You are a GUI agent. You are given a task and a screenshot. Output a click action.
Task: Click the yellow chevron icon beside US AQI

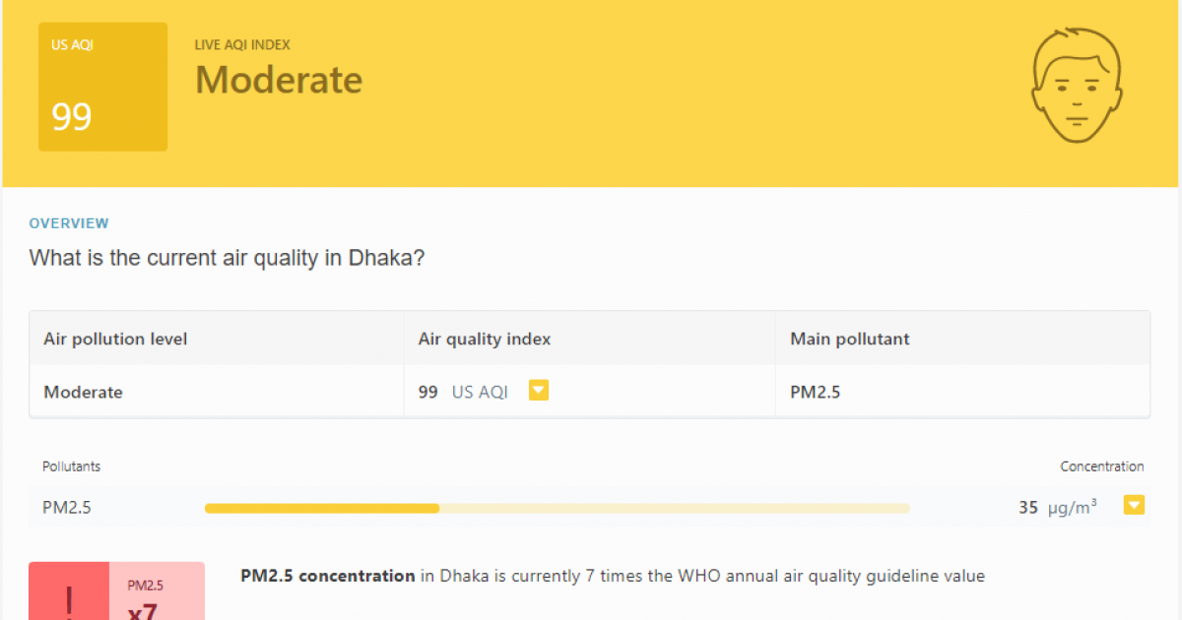pos(539,390)
